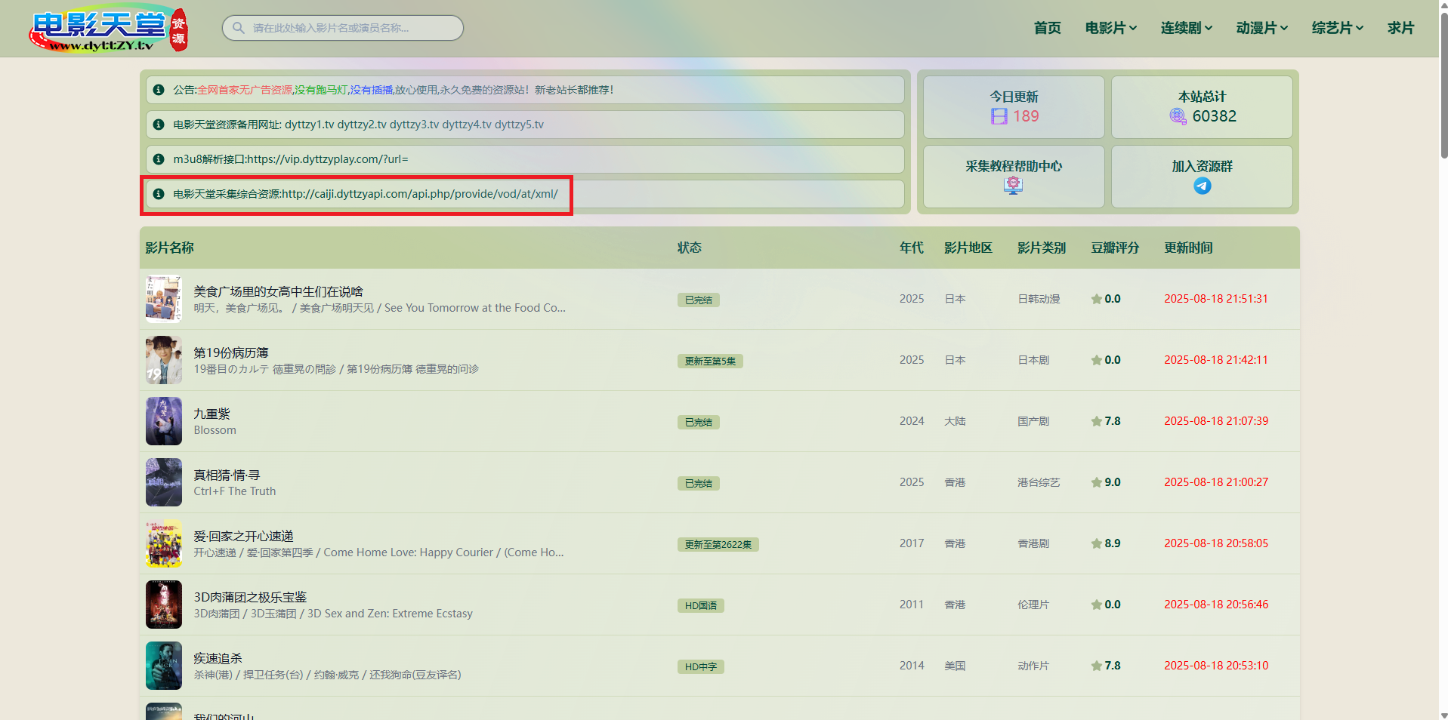Click the 更新至第5集 status badge
Viewport: 1448px width, 720px height.
pyautogui.click(x=710, y=361)
